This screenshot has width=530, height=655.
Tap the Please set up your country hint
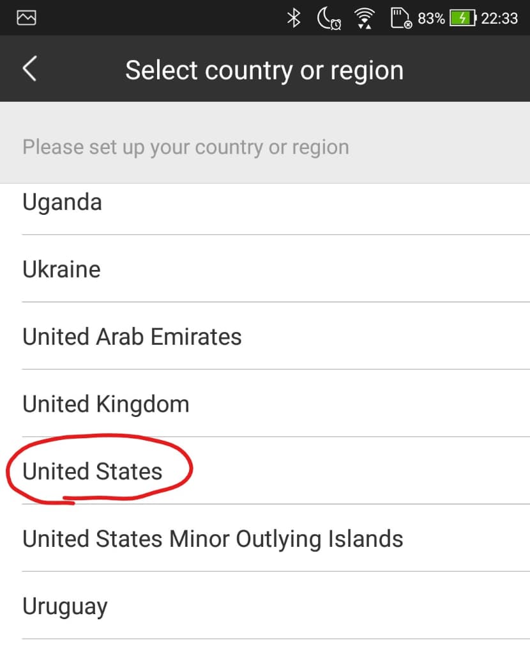click(x=186, y=147)
